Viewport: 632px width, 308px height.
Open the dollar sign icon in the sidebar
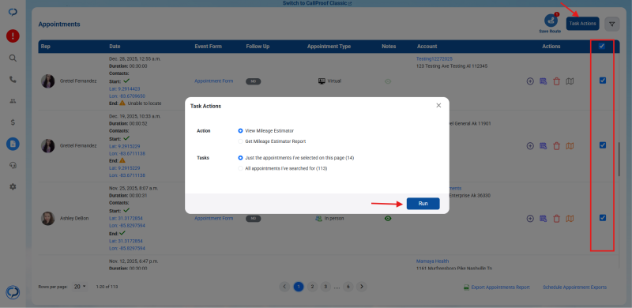pyautogui.click(x=13, y=122)
